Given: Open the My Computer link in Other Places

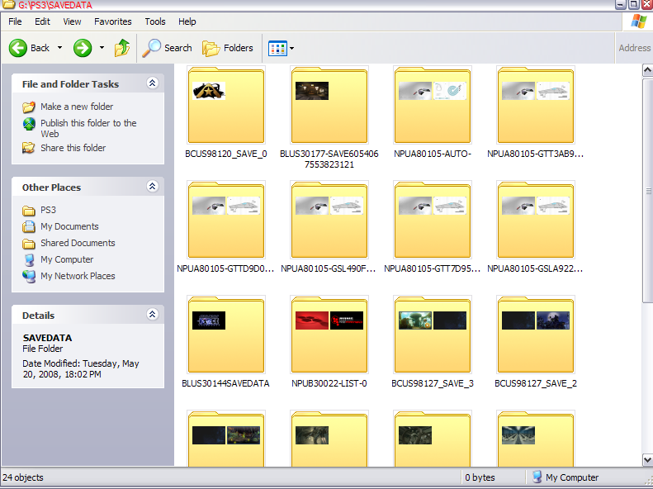Looking at the screenshot, I should [x=67, y=259].
